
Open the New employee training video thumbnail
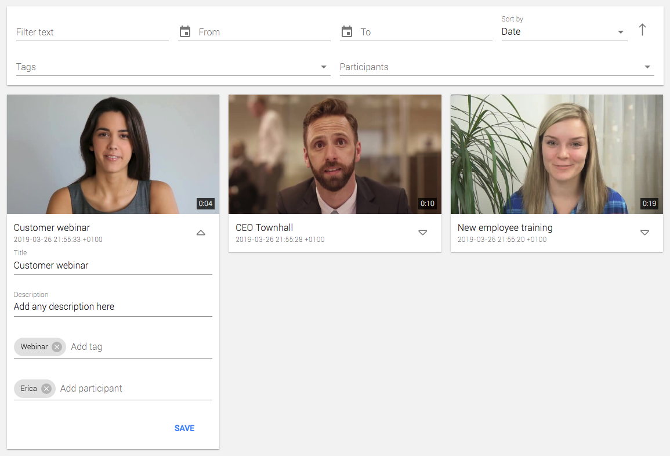click(556, 154)
